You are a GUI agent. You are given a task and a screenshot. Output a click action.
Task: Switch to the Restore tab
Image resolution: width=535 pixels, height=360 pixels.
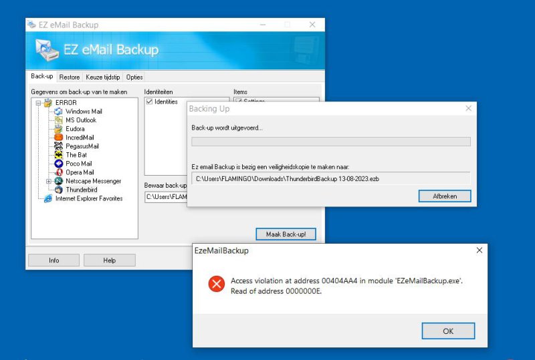pos(70,77)
